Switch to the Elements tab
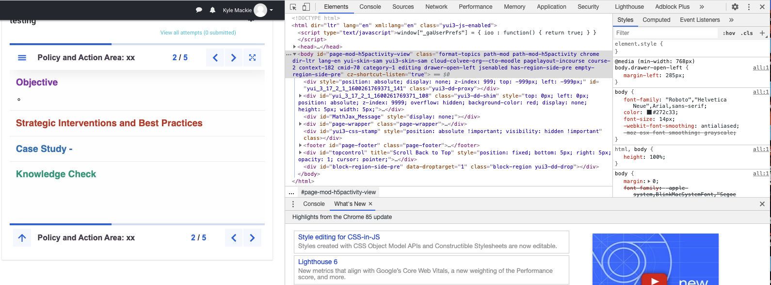 click(x=336, y=7)
